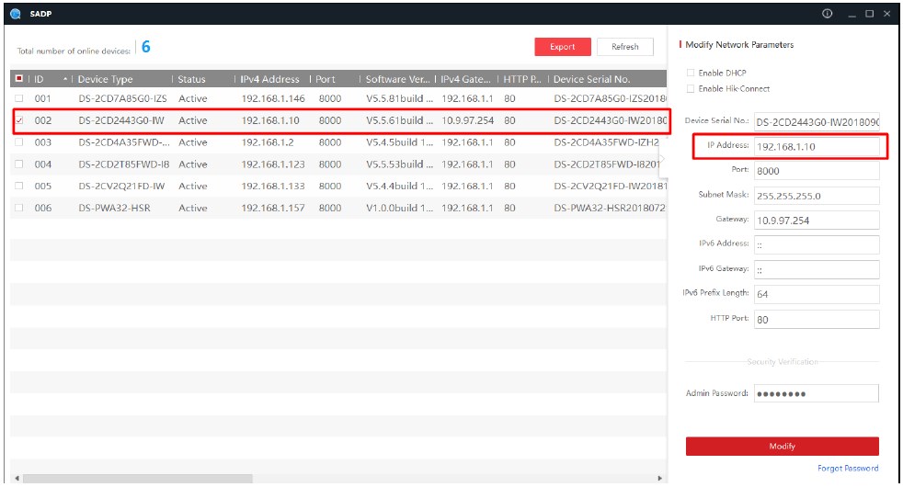Uncheck device 002 checkbox
The height and width of the screenshot is (487, 903).
[x=19, y=120]
